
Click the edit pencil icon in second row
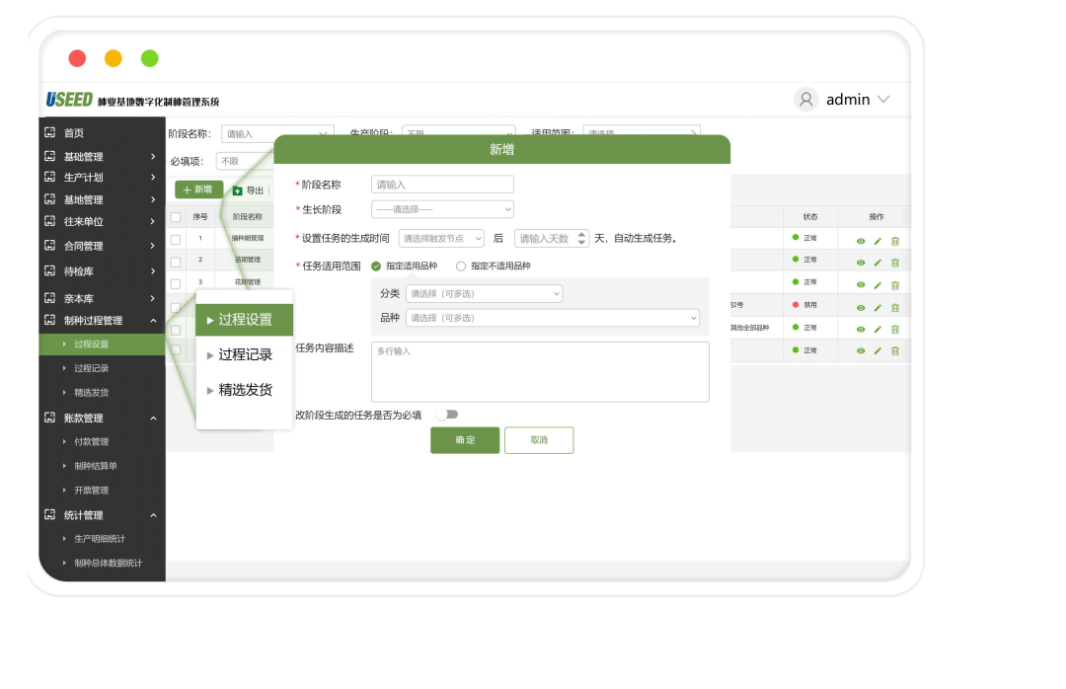877,263
